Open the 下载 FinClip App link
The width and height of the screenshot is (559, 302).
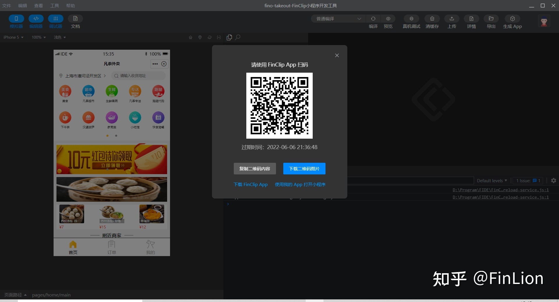click(x=251, y=184)
